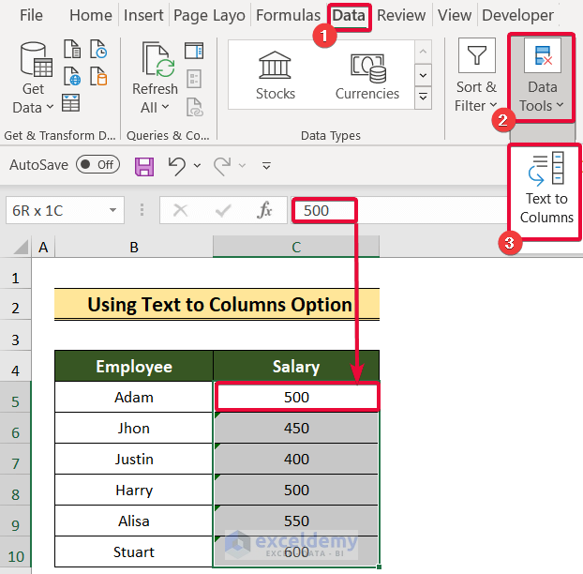This screenshot has height=574, width=583.
Task: Click Recent Sources icon
Action: pyautogui.click(x=97, y=51)
